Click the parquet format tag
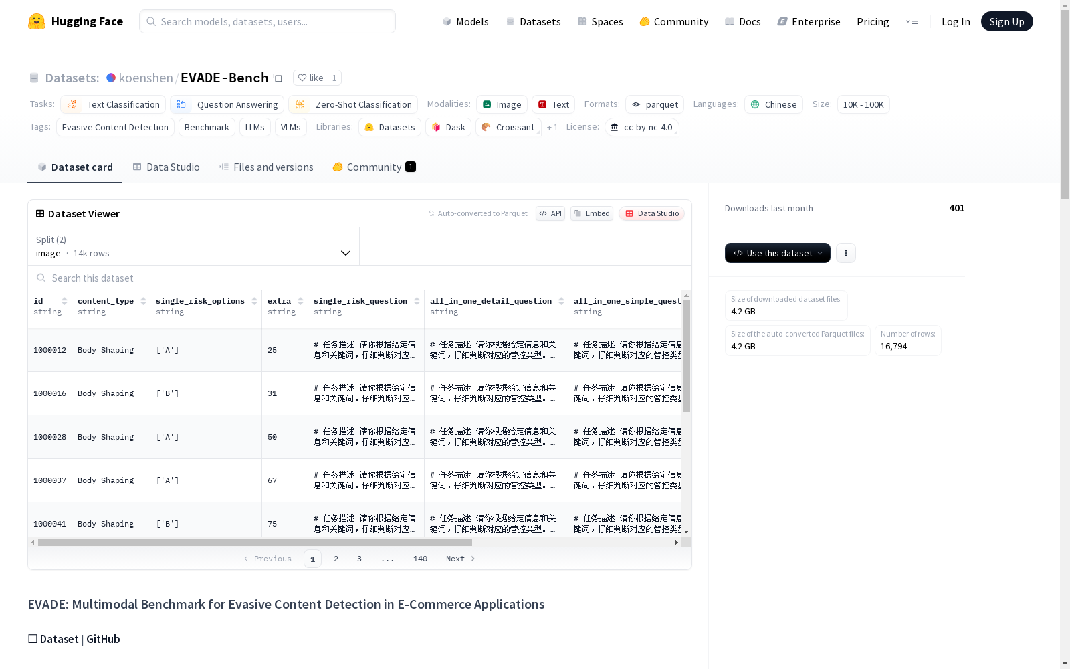The height and width of the screenshot is (669, 1070). [655, 104]
